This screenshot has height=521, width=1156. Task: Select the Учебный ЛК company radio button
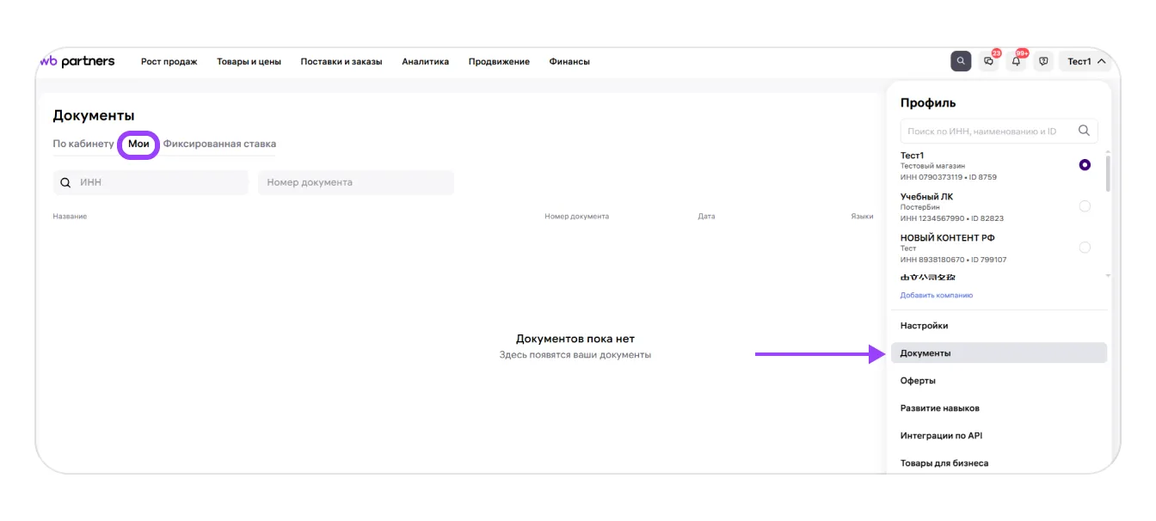[x=1085, y=205]
